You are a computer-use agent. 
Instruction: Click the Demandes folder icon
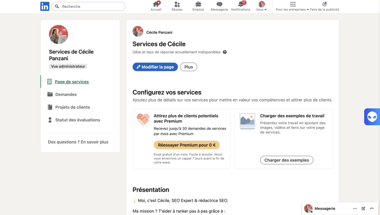pos(50,94)
